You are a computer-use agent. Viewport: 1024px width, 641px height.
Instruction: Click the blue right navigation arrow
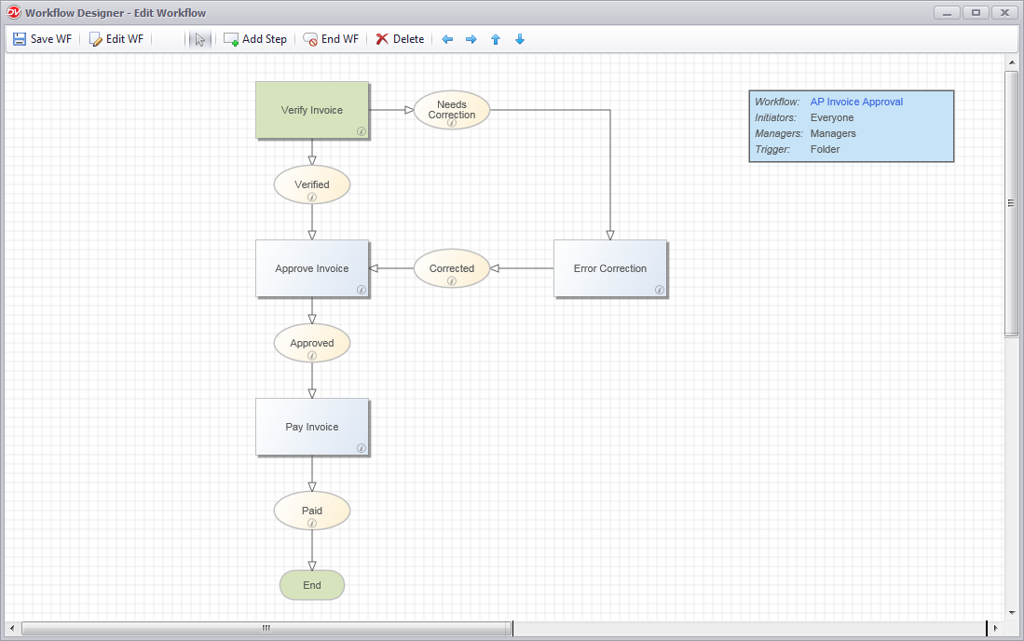pos(471,39)
